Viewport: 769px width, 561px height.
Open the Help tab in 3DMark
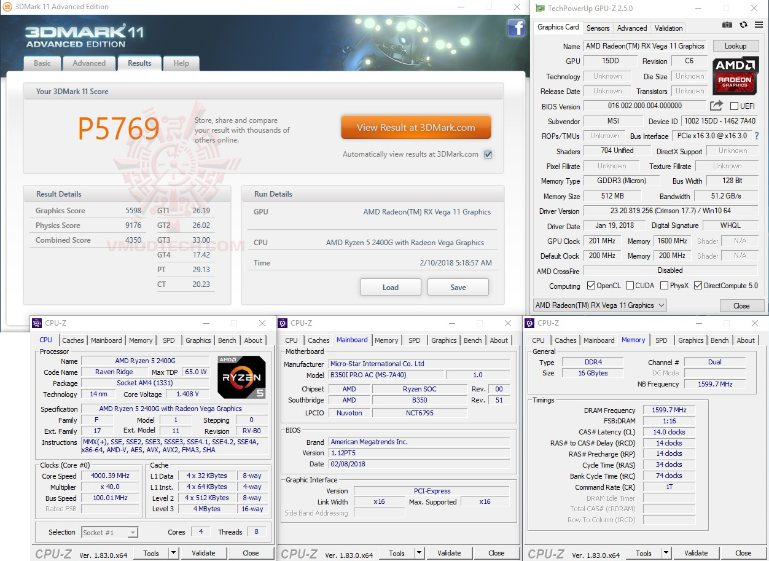tap(181, 63)
